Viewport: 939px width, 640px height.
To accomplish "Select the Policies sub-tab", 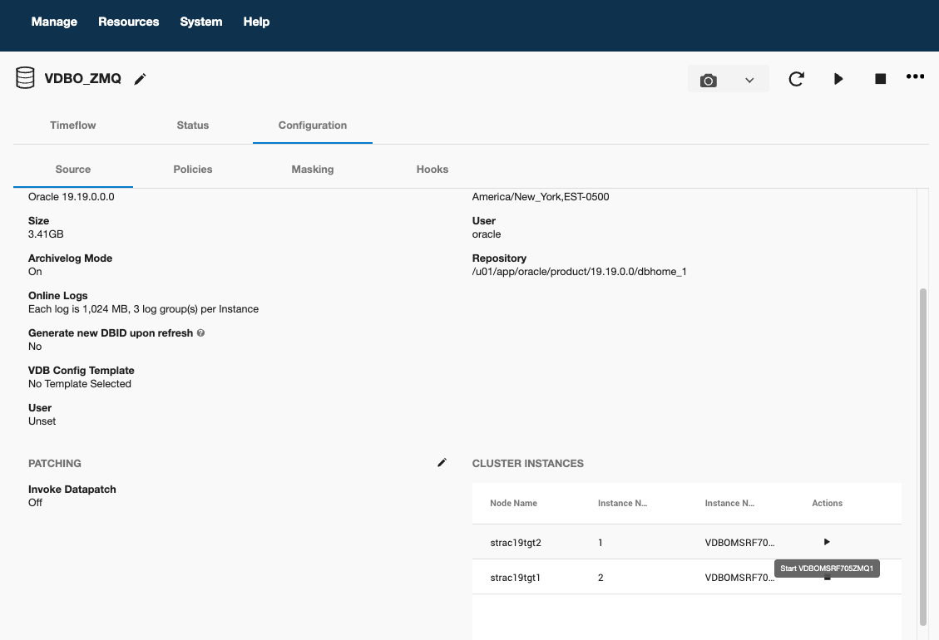I will pos(192,169).
